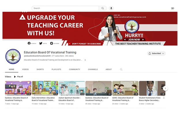The height and width of the screenshot is (115, 178).
Task: Click Autism Spectrum Disorder video title
Action: [70, 99]
